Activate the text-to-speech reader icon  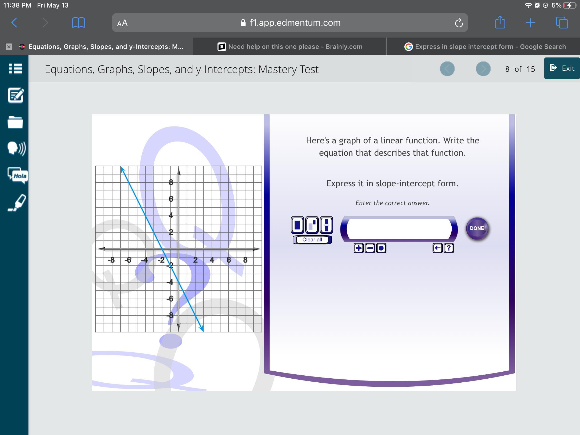tap(16, 148)
